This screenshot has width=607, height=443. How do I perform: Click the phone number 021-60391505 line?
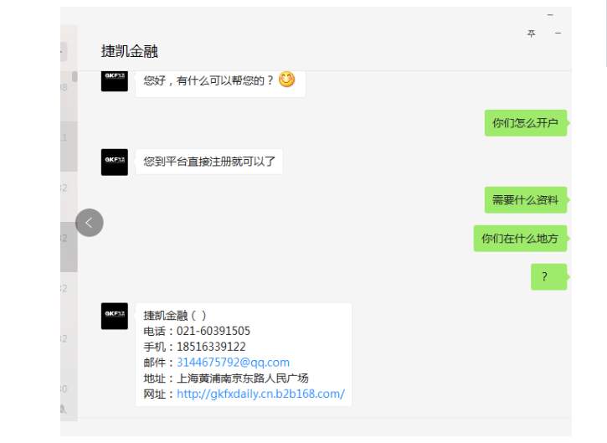pos(197,331)
